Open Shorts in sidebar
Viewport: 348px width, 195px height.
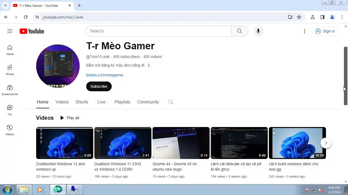click(10, 70)
